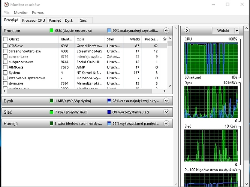Click process list horizontal scroll-left arrow
The height and width of the screenshot is (187, 250).
point(4,91)
